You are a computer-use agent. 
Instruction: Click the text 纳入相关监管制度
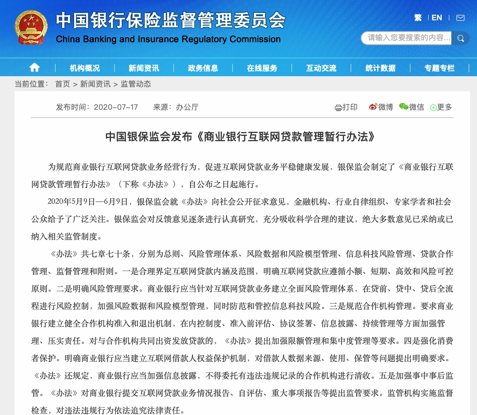64,237
